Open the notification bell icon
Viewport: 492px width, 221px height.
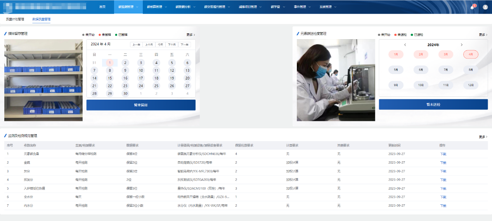pyautogui.click(x=472, y=7)
